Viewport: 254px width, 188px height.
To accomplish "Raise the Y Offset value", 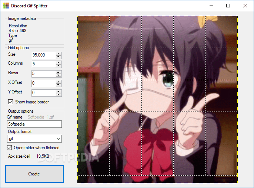I will [59, 91].
